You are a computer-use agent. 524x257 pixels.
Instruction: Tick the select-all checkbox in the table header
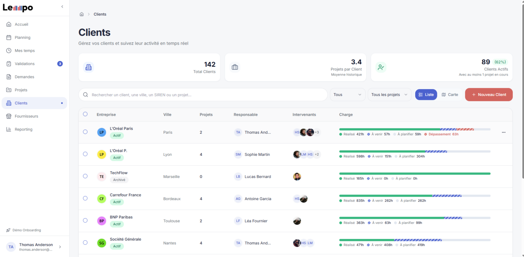pyautogui.click(x=85, y=114)
